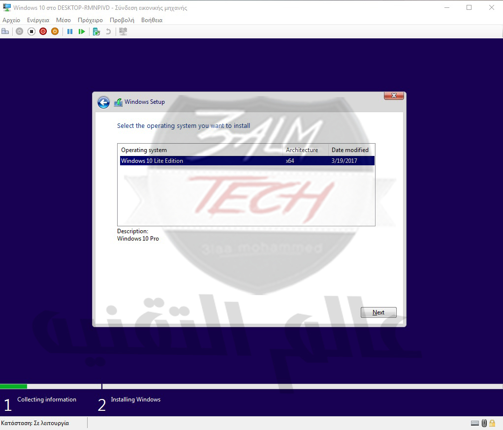This screenshot has height=430, width=503.
Task: Open the Βοήθεια menu
Action: pos(152,20)
